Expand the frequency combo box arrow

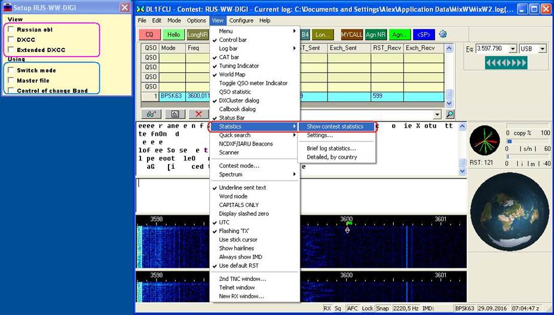tap(512, 49)
